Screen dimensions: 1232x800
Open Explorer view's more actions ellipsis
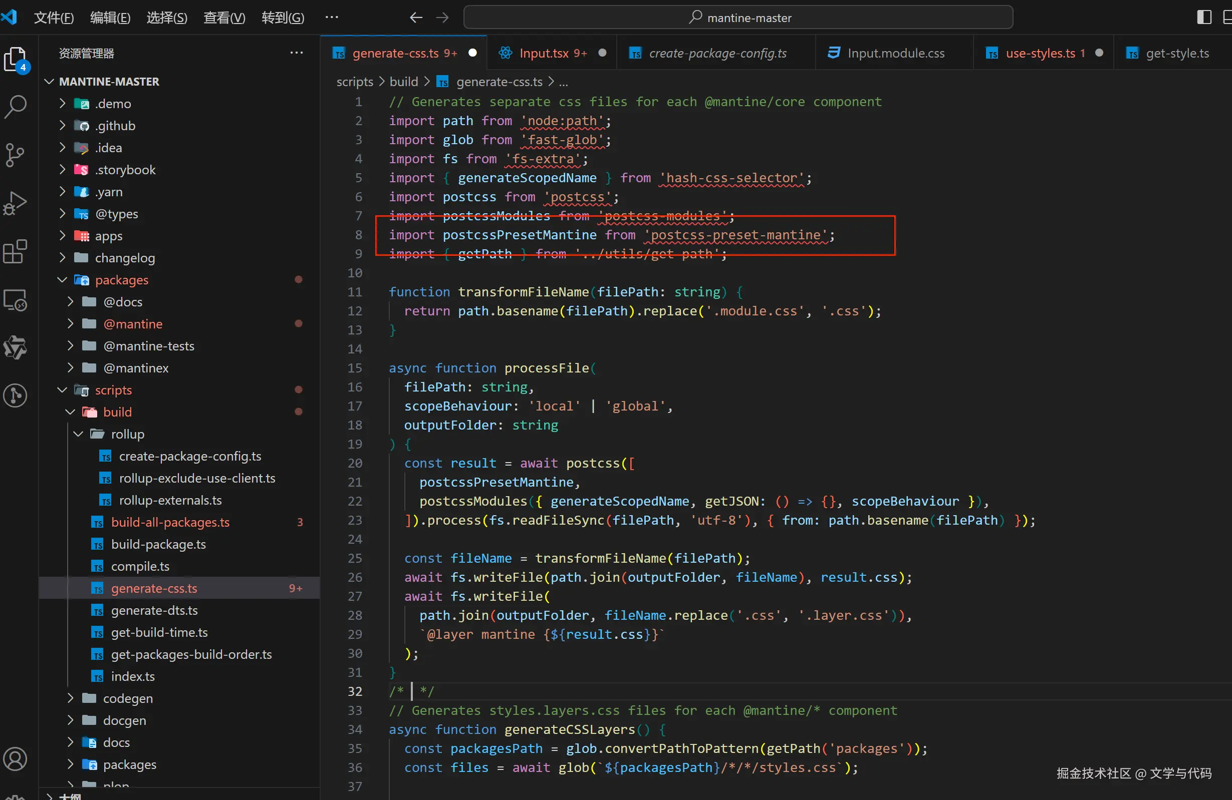pos(296,53)
